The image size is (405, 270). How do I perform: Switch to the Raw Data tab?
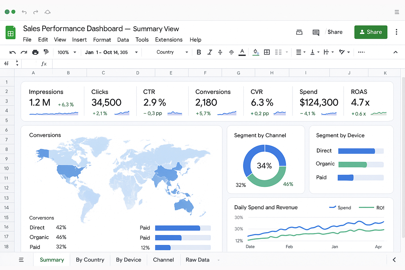(197, 260)
